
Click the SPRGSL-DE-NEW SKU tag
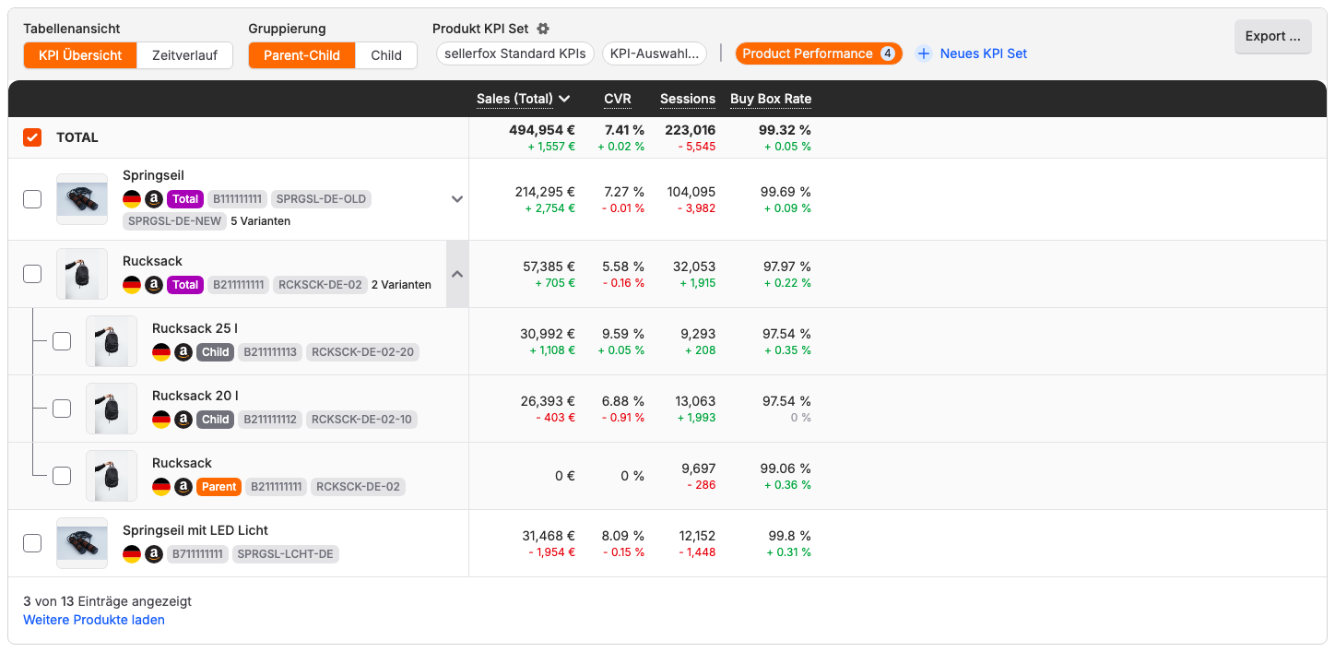pyautogui.click(x=174, y=220)
